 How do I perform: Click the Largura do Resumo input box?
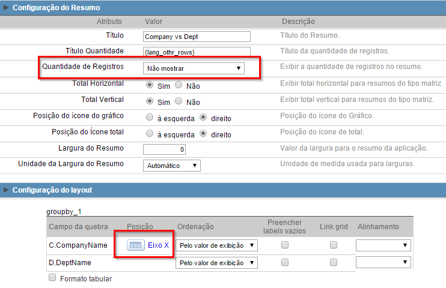165,149
